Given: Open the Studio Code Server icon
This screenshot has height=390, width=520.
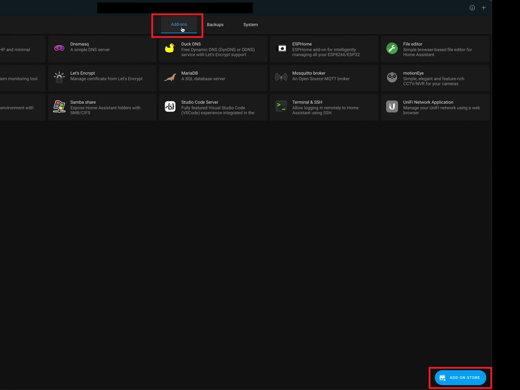Looking at the screenshot, I should tap(170, 106).
